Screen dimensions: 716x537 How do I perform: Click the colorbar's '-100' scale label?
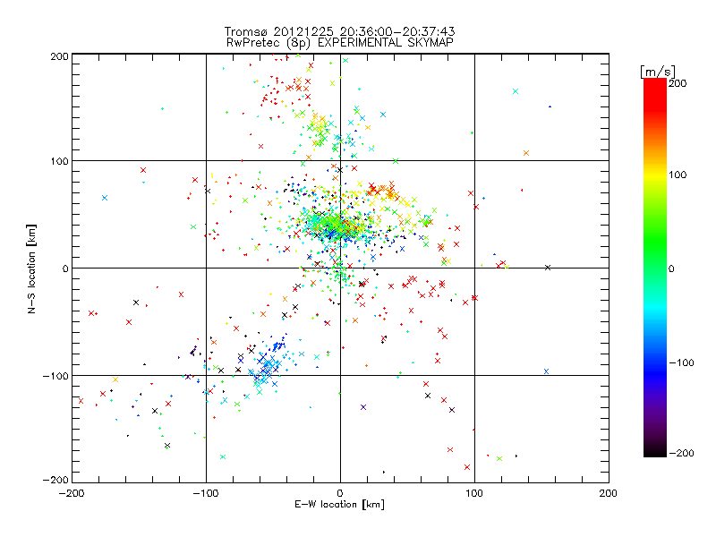(681, 362)
